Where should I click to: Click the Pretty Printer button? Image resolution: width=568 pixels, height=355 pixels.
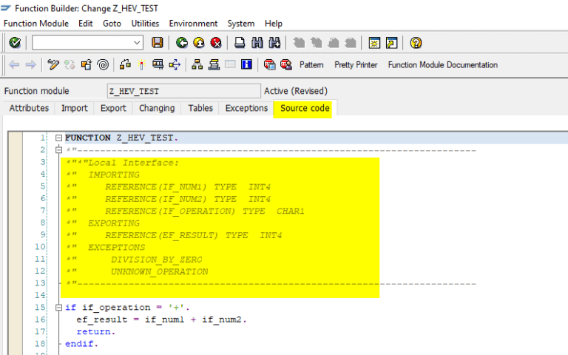356,65
